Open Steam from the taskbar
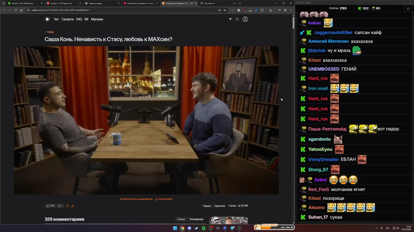 click(x=196, y=228)
